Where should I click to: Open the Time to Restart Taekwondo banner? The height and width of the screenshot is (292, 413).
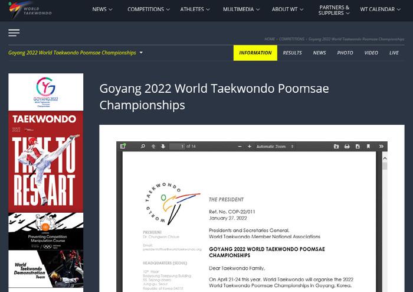pyautogui.click(x=46, y=162)
